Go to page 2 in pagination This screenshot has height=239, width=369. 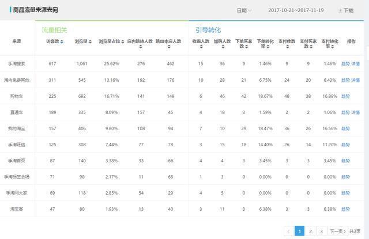point(310,232)
